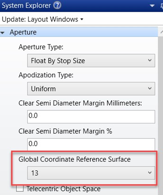Image resolution: width=163 pixels, height=195 pixels.
Task: Open the System Explorer panel options arrow
Action: pyautogui.click(x=152, y=6)
